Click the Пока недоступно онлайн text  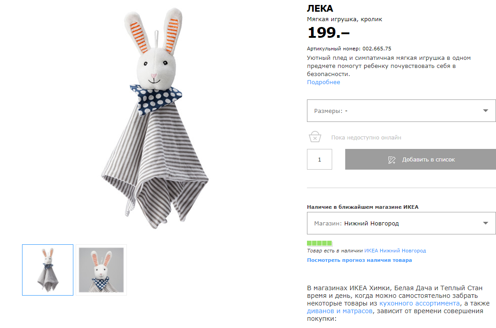coord(366,138)
